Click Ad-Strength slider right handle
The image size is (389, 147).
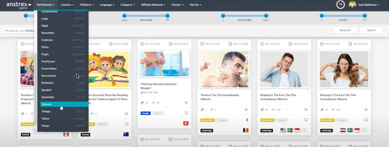(x=266, y=16)
